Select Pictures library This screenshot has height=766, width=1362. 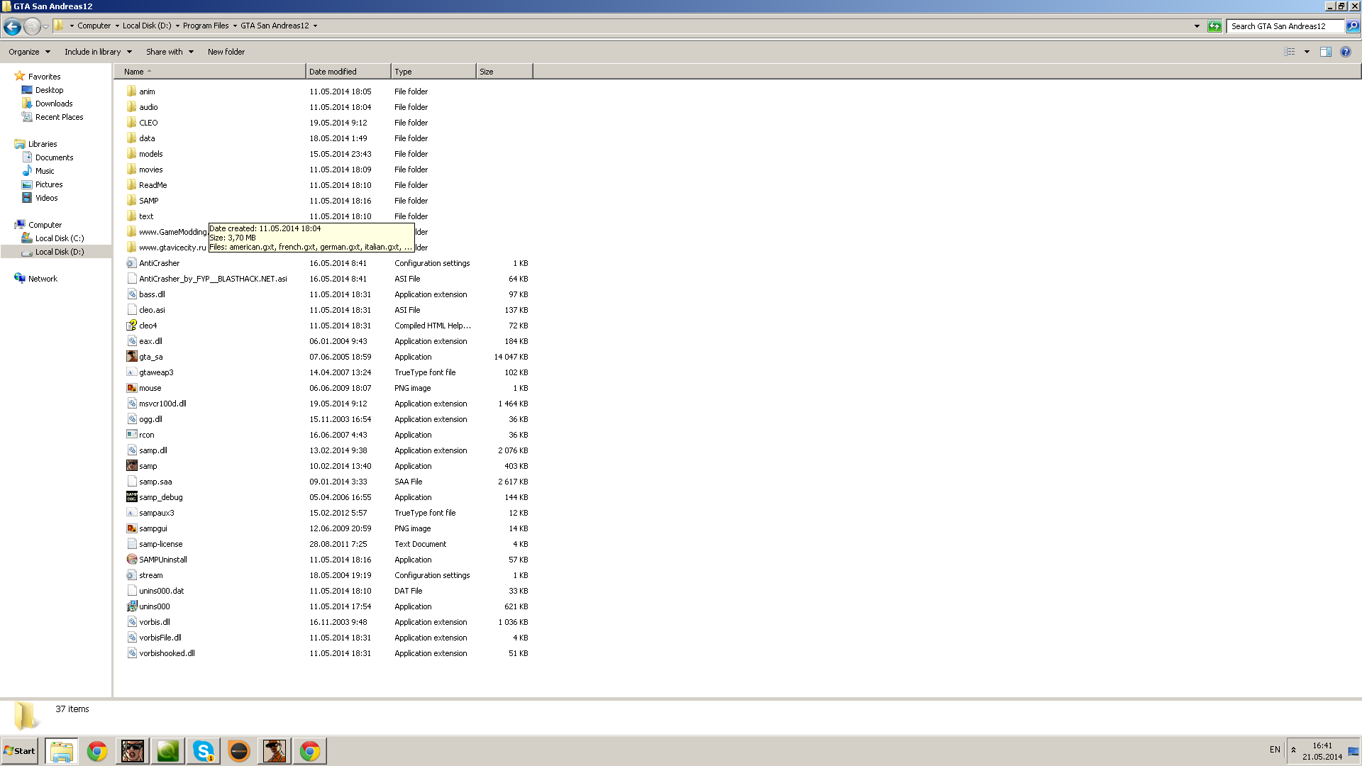[49, 184]
